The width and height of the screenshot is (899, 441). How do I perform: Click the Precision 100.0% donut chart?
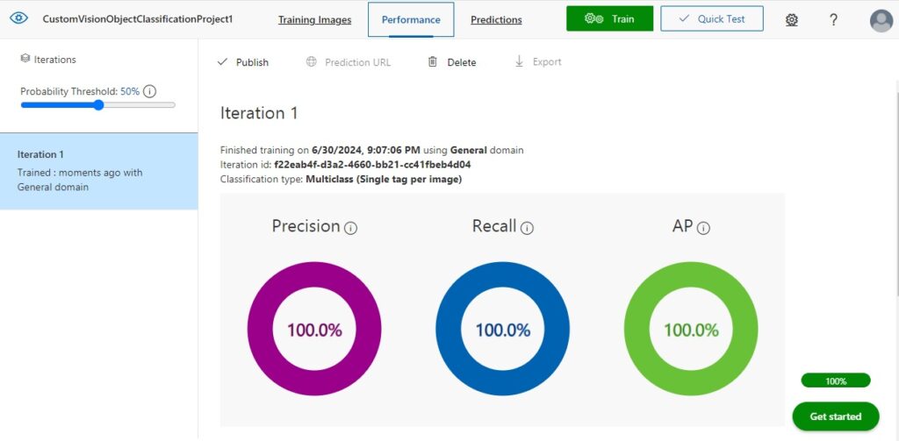[314, 330]
